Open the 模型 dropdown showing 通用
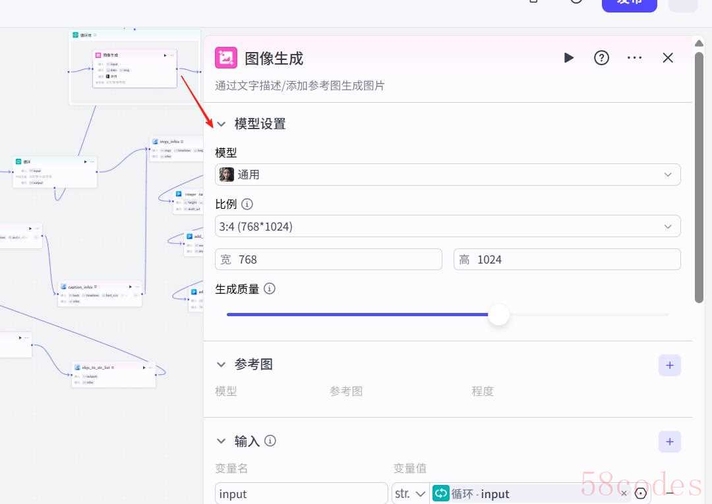 [x=448, y=175]
